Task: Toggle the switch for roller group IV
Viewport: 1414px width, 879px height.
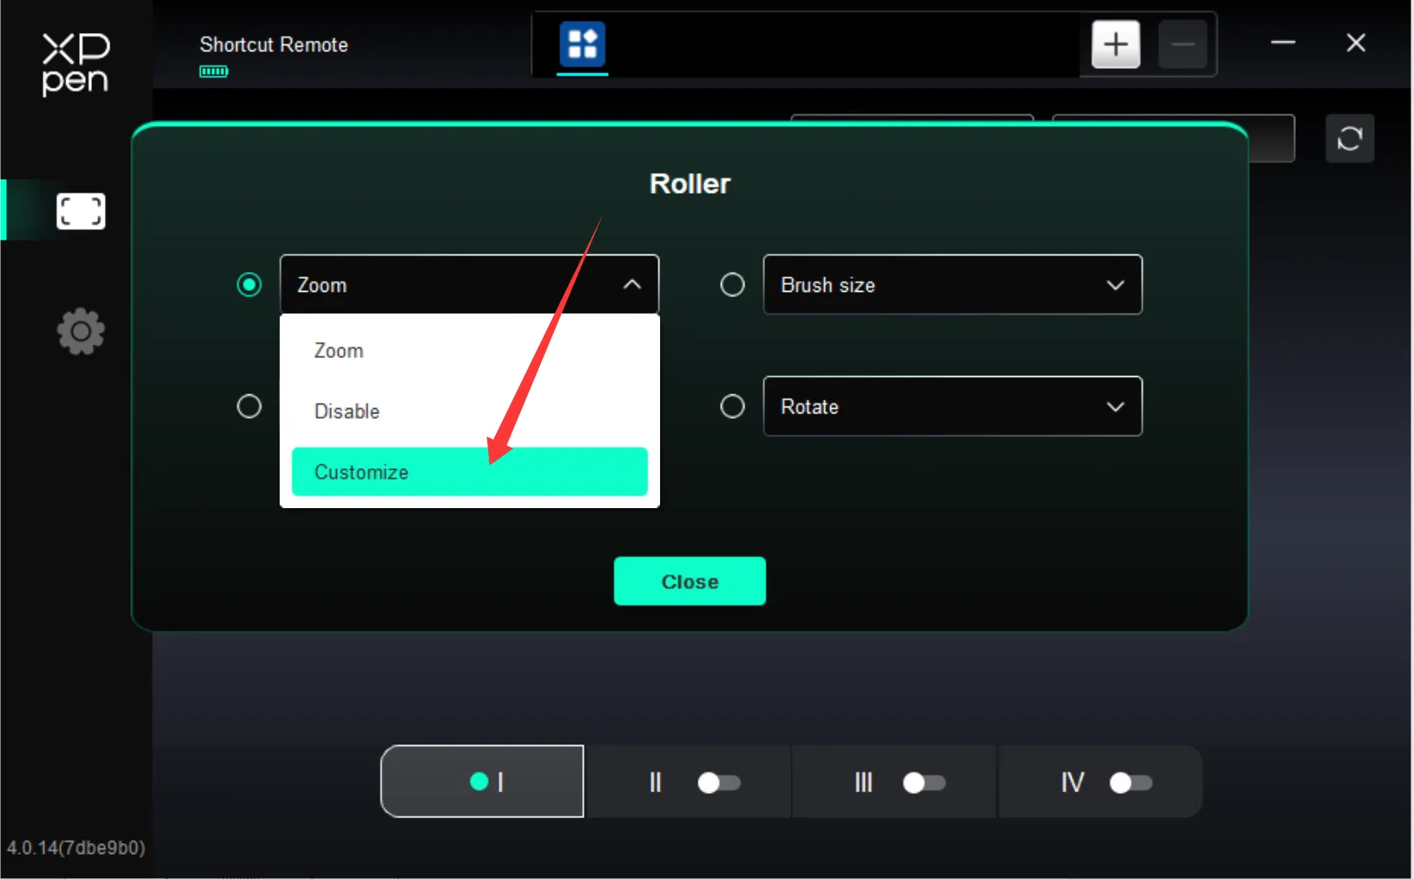Action: tap(1131, 783)
